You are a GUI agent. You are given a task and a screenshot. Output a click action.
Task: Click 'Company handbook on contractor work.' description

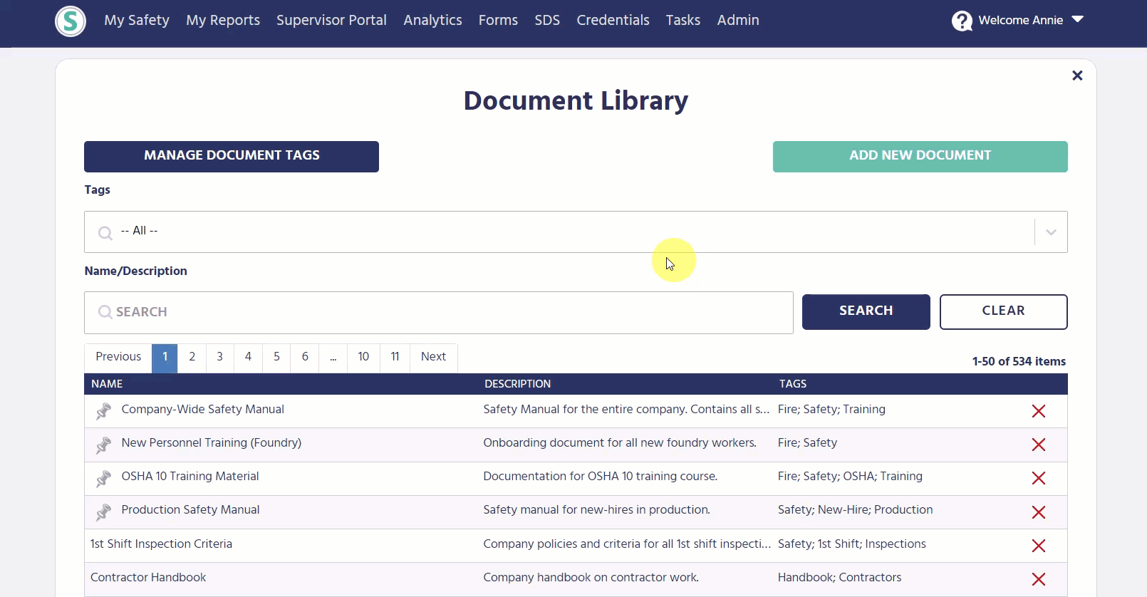[x=591, y=578]
